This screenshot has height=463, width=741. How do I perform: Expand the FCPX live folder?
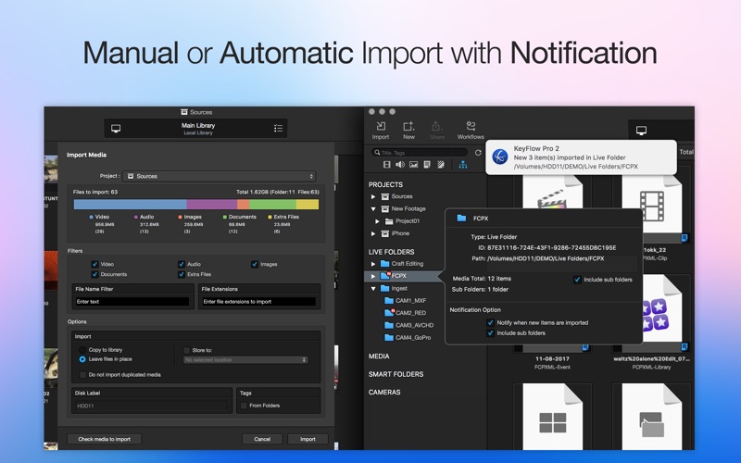373,276
